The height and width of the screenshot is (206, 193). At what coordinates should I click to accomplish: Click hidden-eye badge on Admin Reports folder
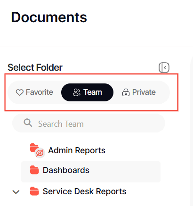tap(40, 153)
